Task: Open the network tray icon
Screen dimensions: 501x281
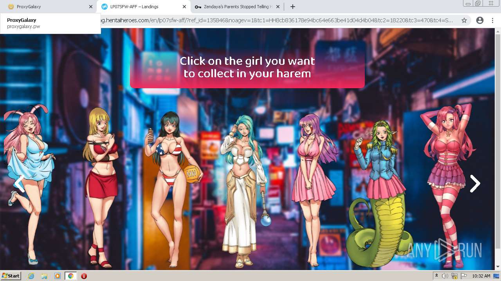Action: pos(454,276)
